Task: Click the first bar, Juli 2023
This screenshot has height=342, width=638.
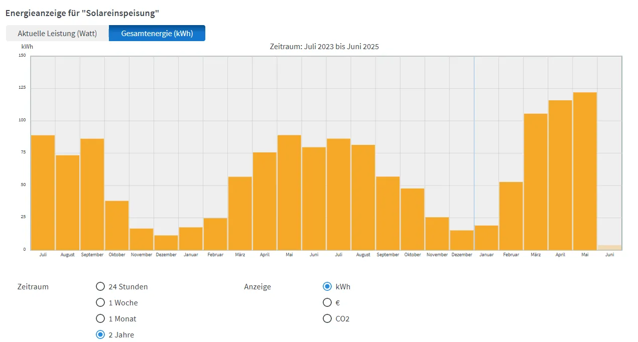Action: pyautogui.click(x=43, y=193)
